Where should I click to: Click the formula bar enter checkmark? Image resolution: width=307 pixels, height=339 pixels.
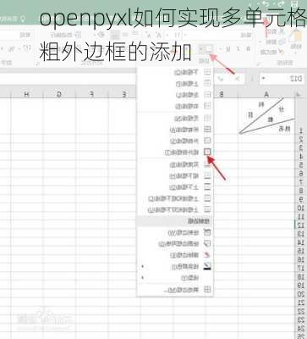(222, 79)
